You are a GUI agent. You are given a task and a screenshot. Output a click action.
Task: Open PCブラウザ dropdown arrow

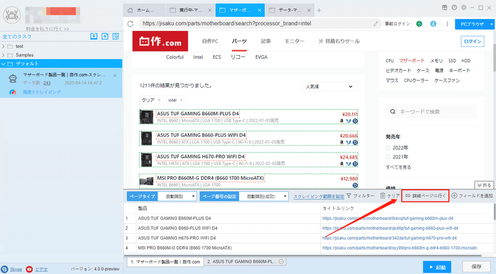[491, 24]
